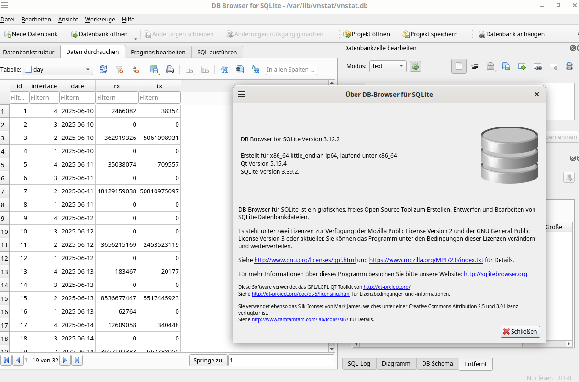
Task: Click Datenbank anhängen in the toolbar
Action: point(511,34)
